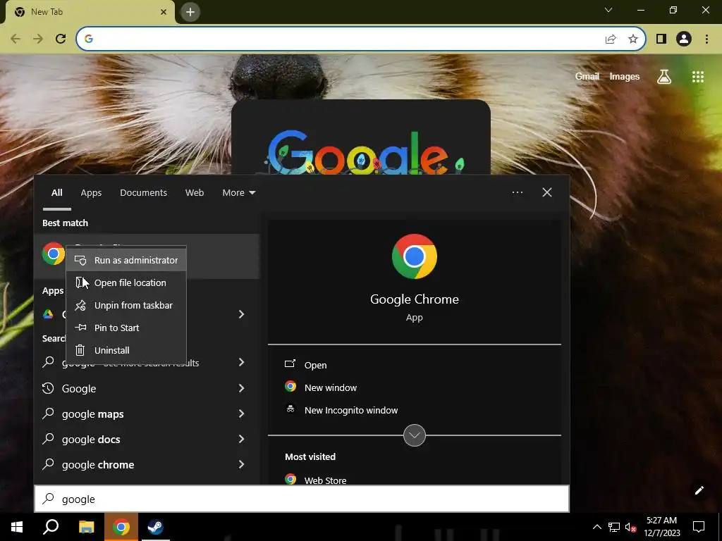Click the taskbar clock showing 5:27 AM
The image size is (722, 541).
(661, 527)
